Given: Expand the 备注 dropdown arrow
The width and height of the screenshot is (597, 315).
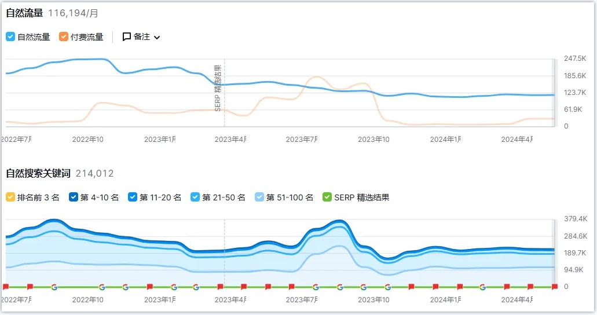Looking at the screenshot, I should 157,37.
